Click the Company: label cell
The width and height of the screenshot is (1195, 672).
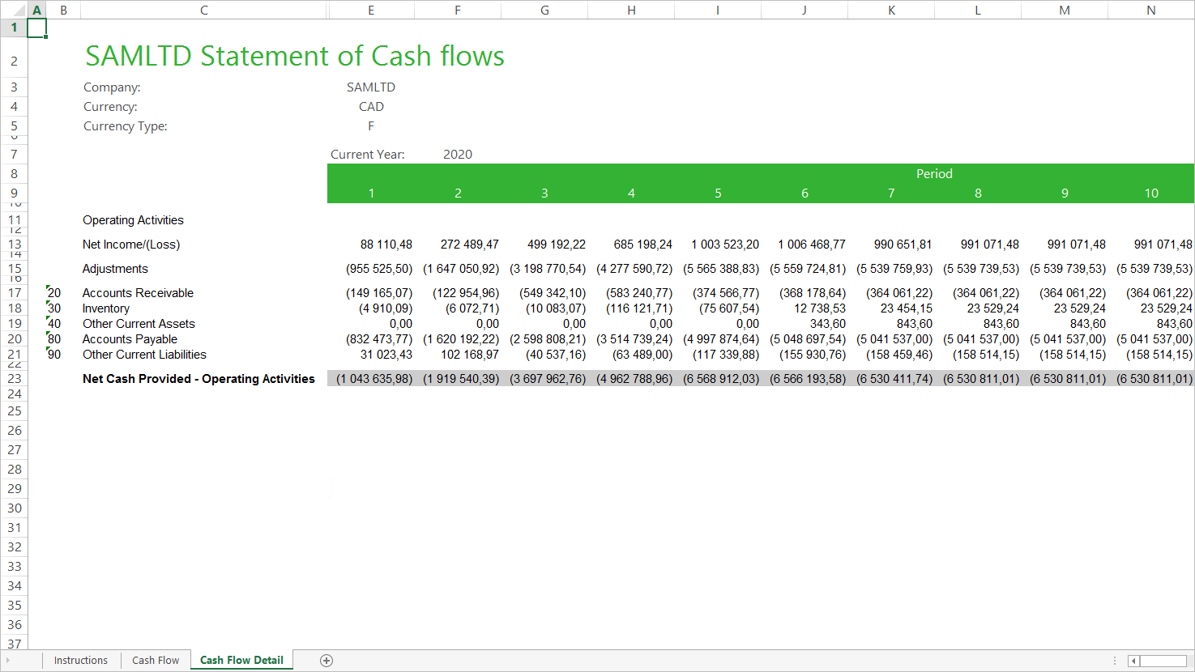pyautogui.click(x=112, y=87)
